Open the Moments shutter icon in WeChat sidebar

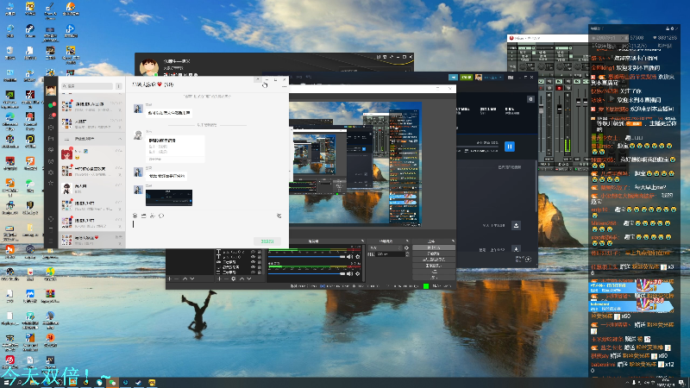(51, 149)
